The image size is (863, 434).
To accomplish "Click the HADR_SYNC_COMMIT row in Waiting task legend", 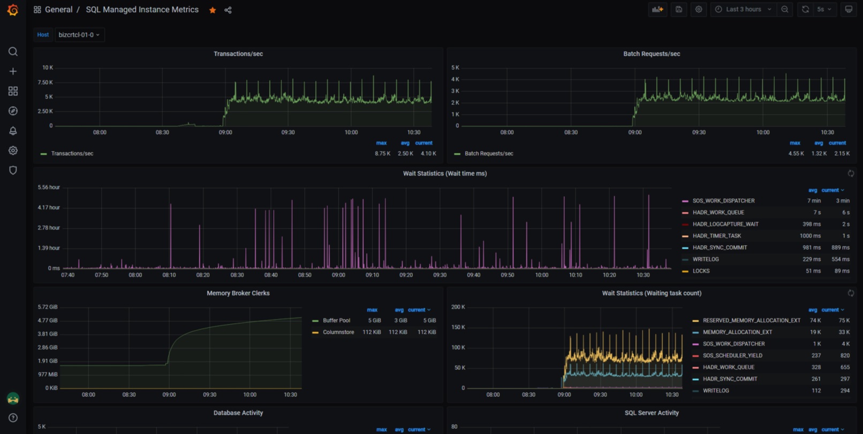I will (x=770, y=379).
